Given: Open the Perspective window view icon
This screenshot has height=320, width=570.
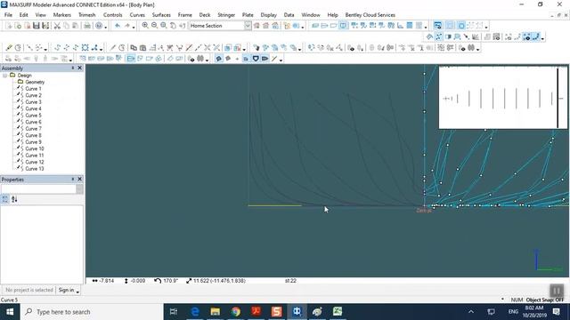Looking at the screenshot, I should coord(315,26).
